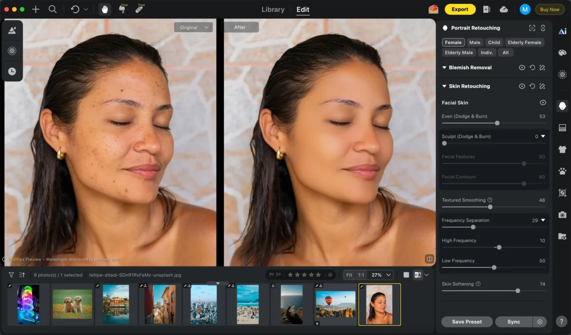Select the Elderly Female category
The width and height of the screenshot is (571, 335).
[524, 42]
